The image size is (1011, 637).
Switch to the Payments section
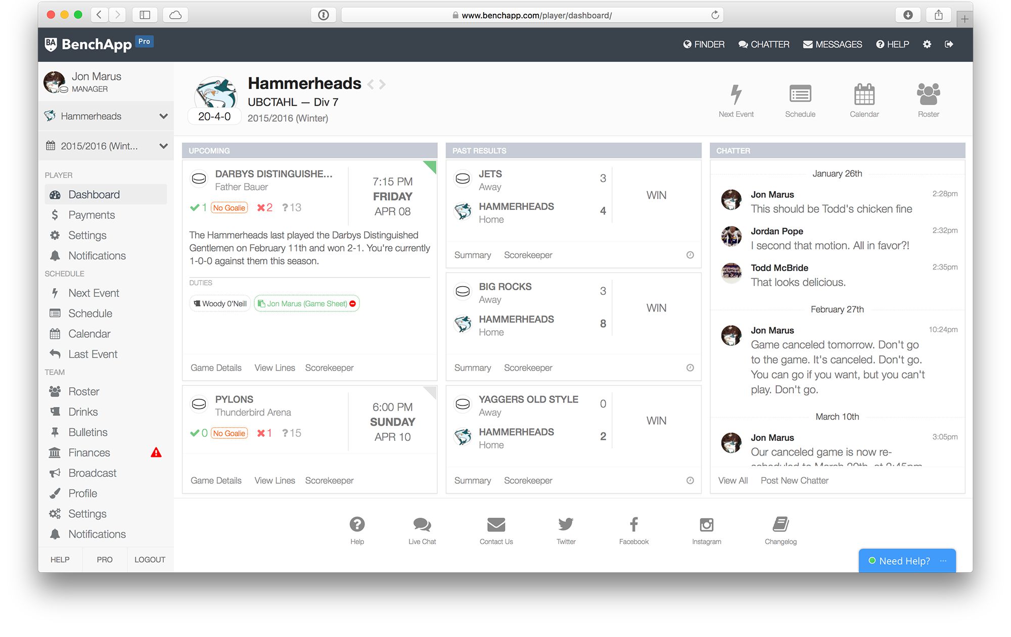click(x=91, y=214)
